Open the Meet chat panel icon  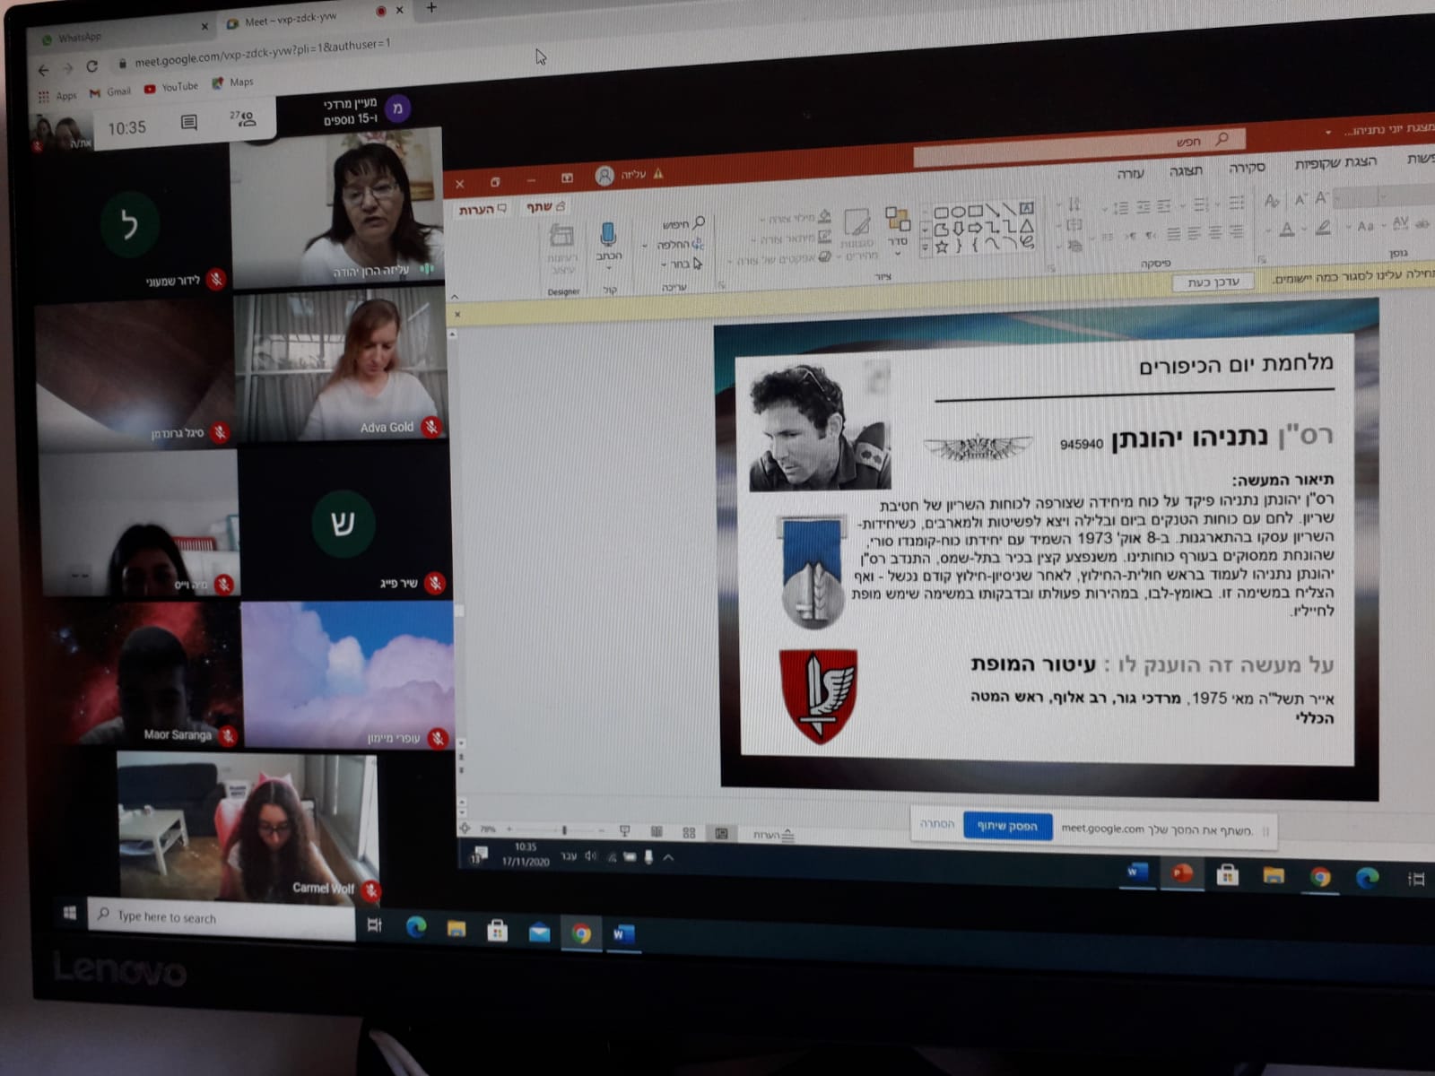click(x=188, y=123)
